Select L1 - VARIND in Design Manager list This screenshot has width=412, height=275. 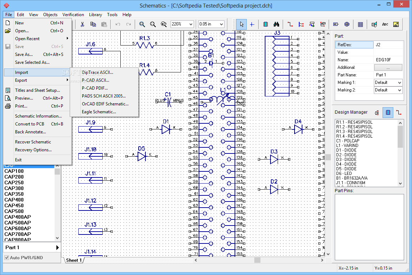tap(347, 146)
